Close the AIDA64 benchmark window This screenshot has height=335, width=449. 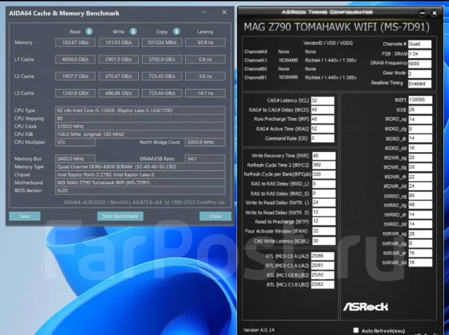[224, 13]
